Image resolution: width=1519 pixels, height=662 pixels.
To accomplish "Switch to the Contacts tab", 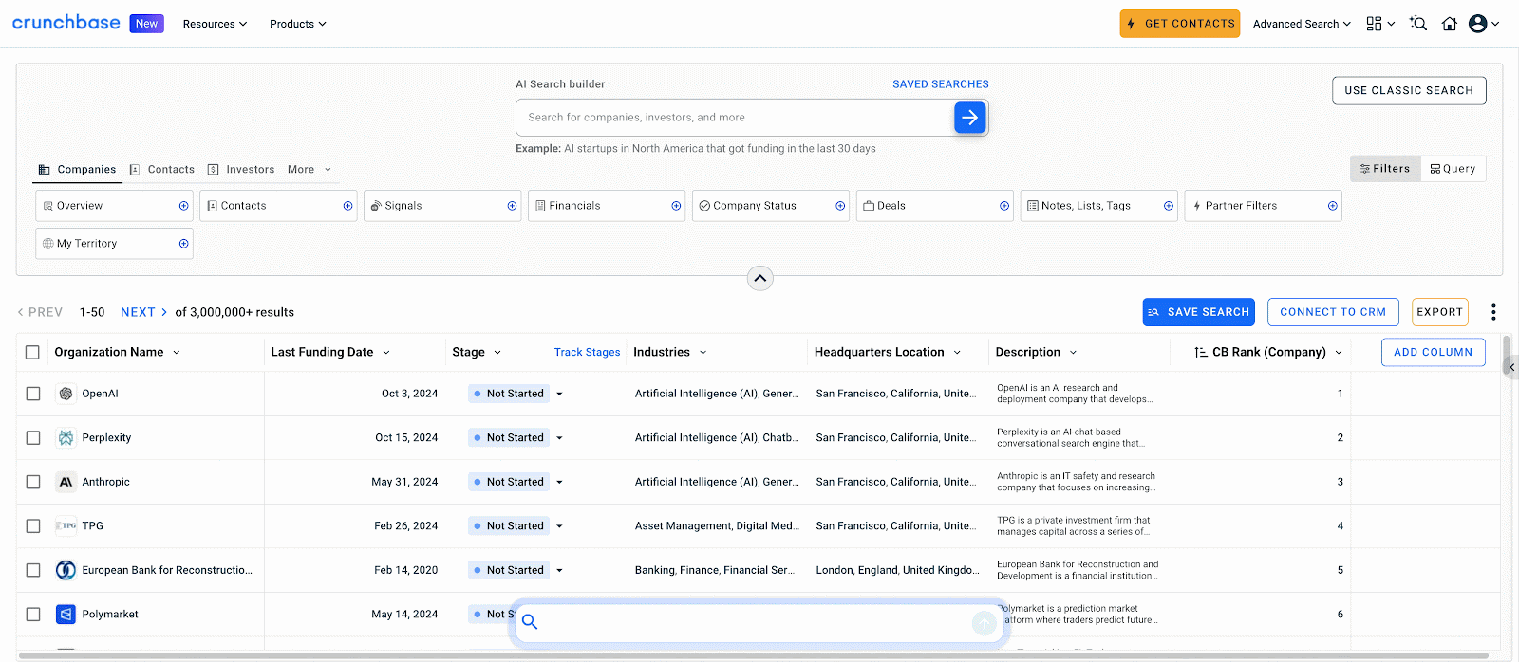I will (x=161, y=170).
